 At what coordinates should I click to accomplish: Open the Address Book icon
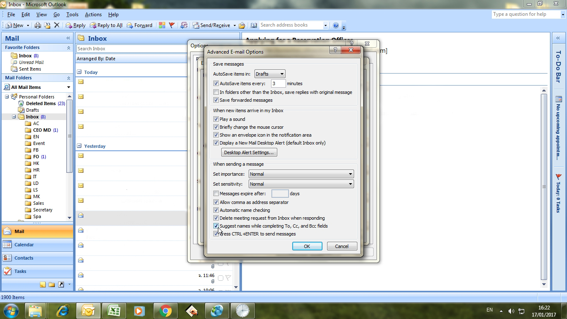point(254,25)
